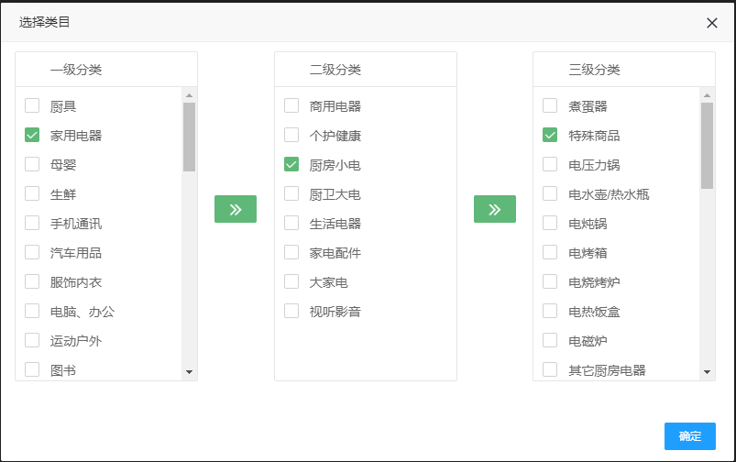Screen dimensions: 736x462
Task: Click scroll-down arrow in 一级分类 list
Action: (189, 372)
